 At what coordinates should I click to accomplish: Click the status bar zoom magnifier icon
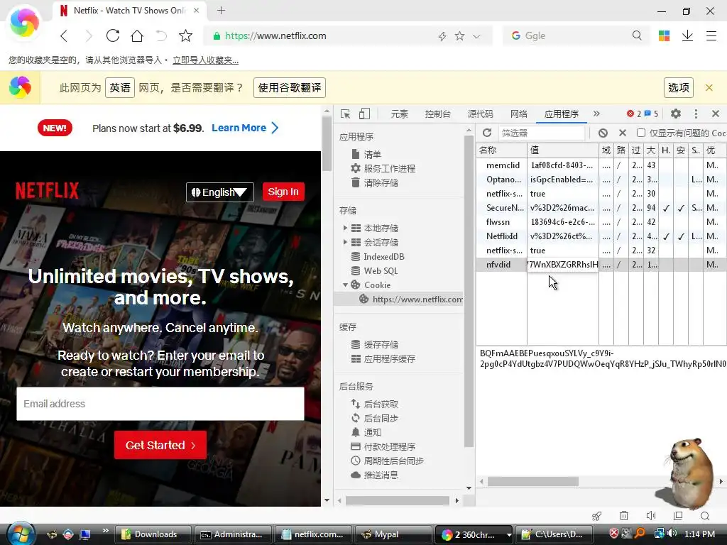pyautogui.click(x=705, y=516)
